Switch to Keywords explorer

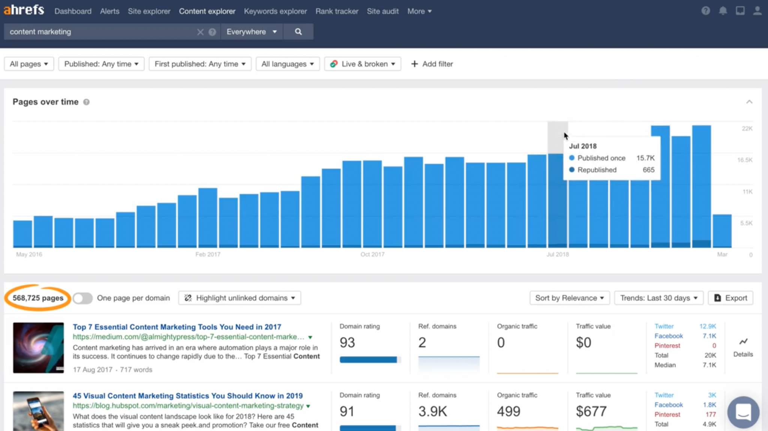[275, 11]
